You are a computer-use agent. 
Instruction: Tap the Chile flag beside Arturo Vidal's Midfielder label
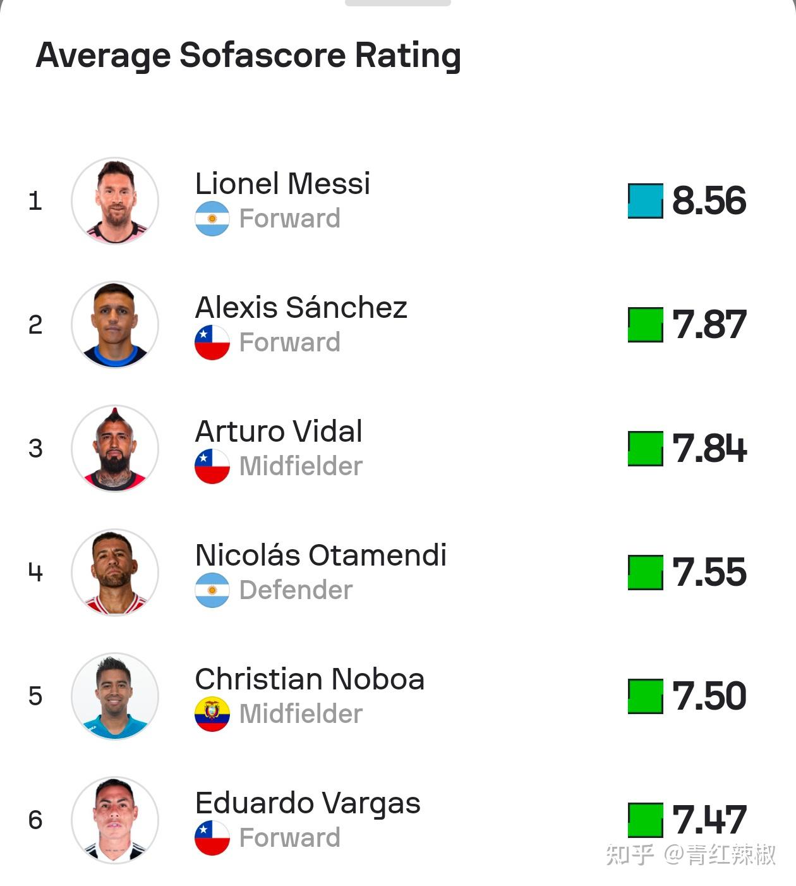(212, 466)
